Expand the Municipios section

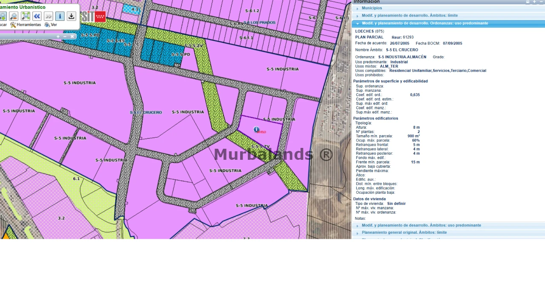click(x=448, y=8)
